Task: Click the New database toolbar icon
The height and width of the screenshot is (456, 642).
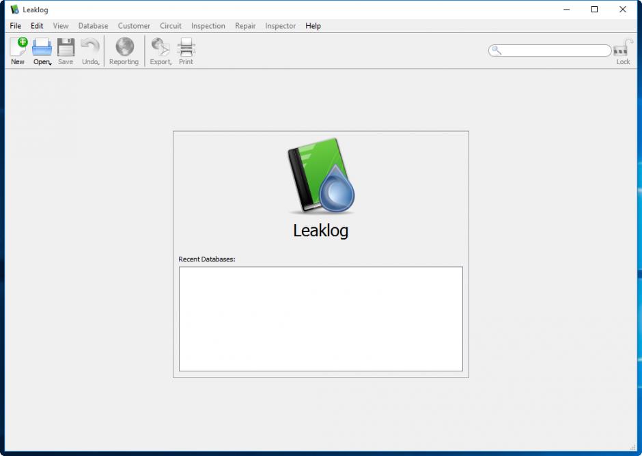Action: (x=18, y=46)
